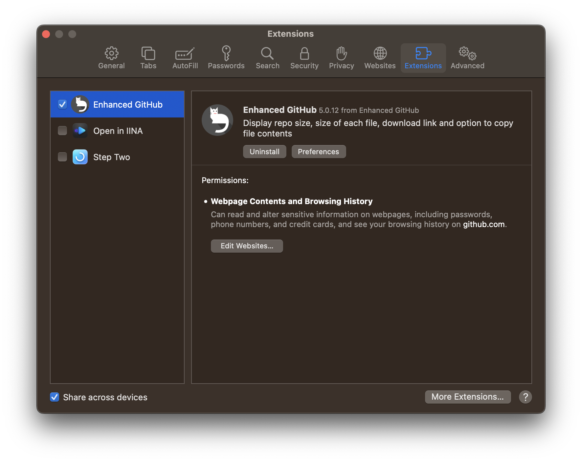582x462 pixels.
Task: Close the Extensions preferences window
Action: coord(46,34)
